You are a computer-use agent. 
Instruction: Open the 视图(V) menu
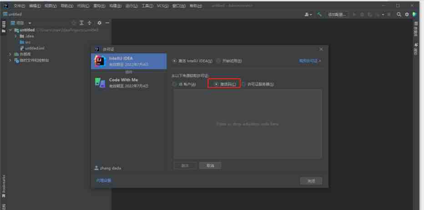pos(51,5)
